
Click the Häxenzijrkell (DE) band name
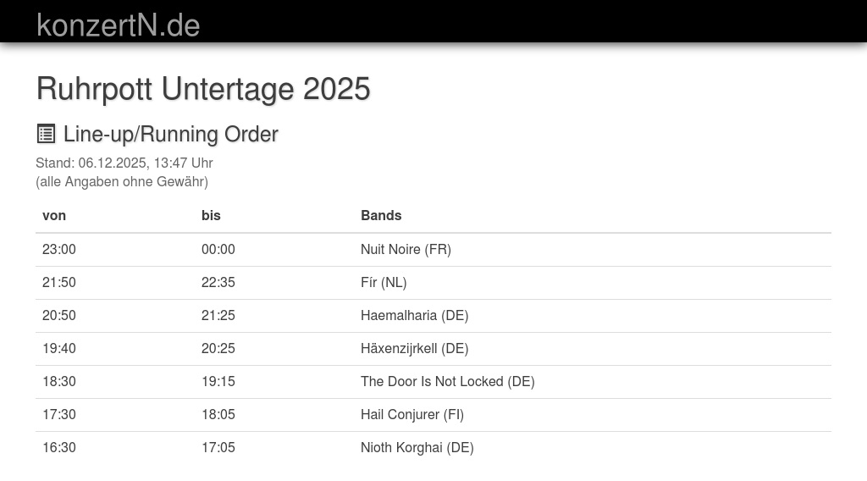[x=414, y=348]
